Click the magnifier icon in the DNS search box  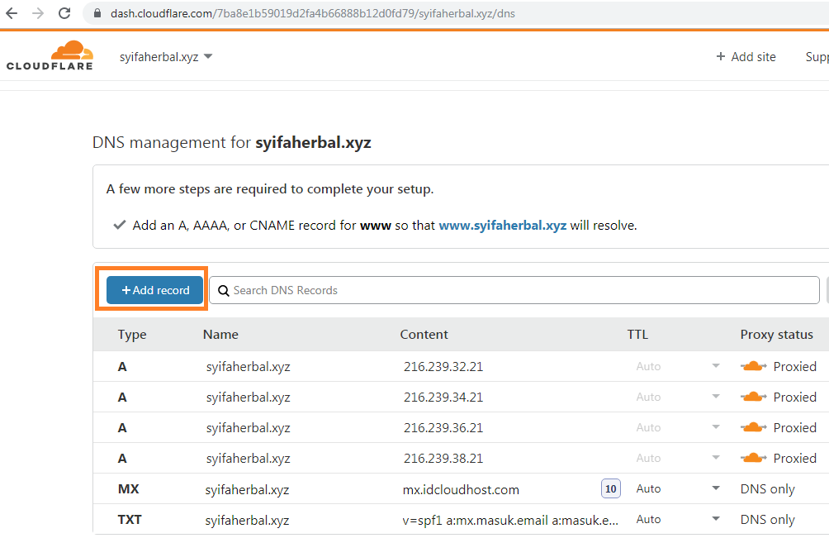tap(224, 291)
